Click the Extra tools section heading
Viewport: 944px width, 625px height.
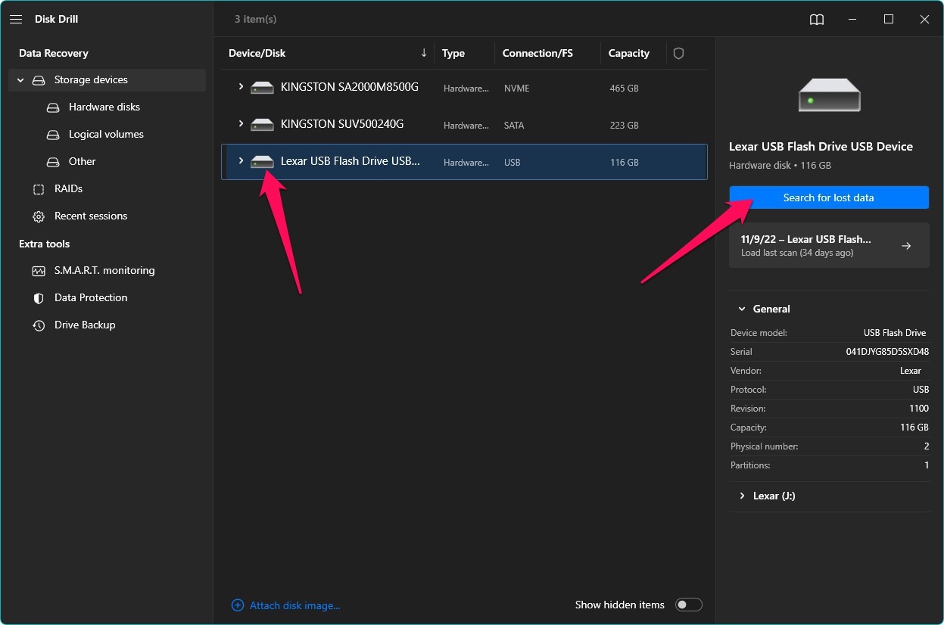45,244
